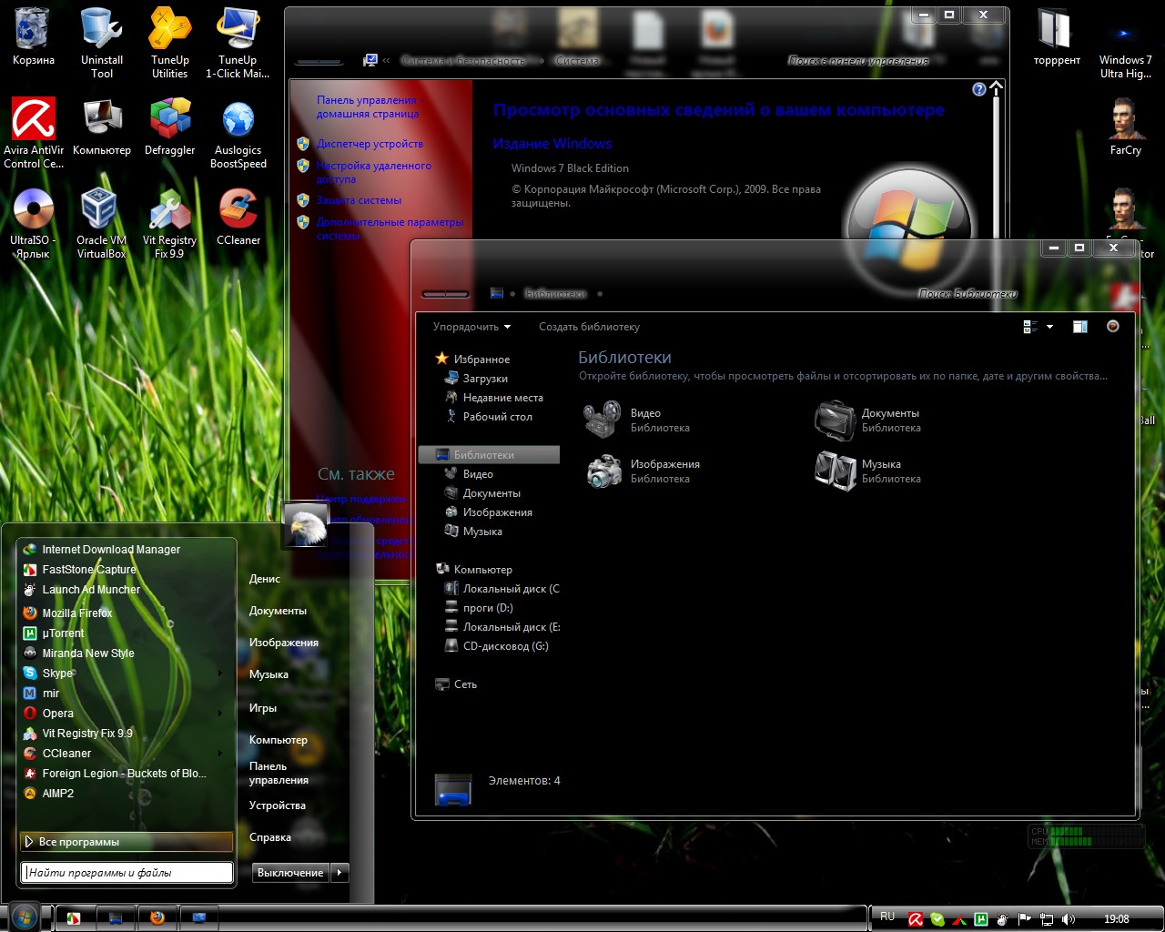Click the Выключение shutdown button
The width and height of the screenshot is (1165, 932).
click(x=290, y=873)
